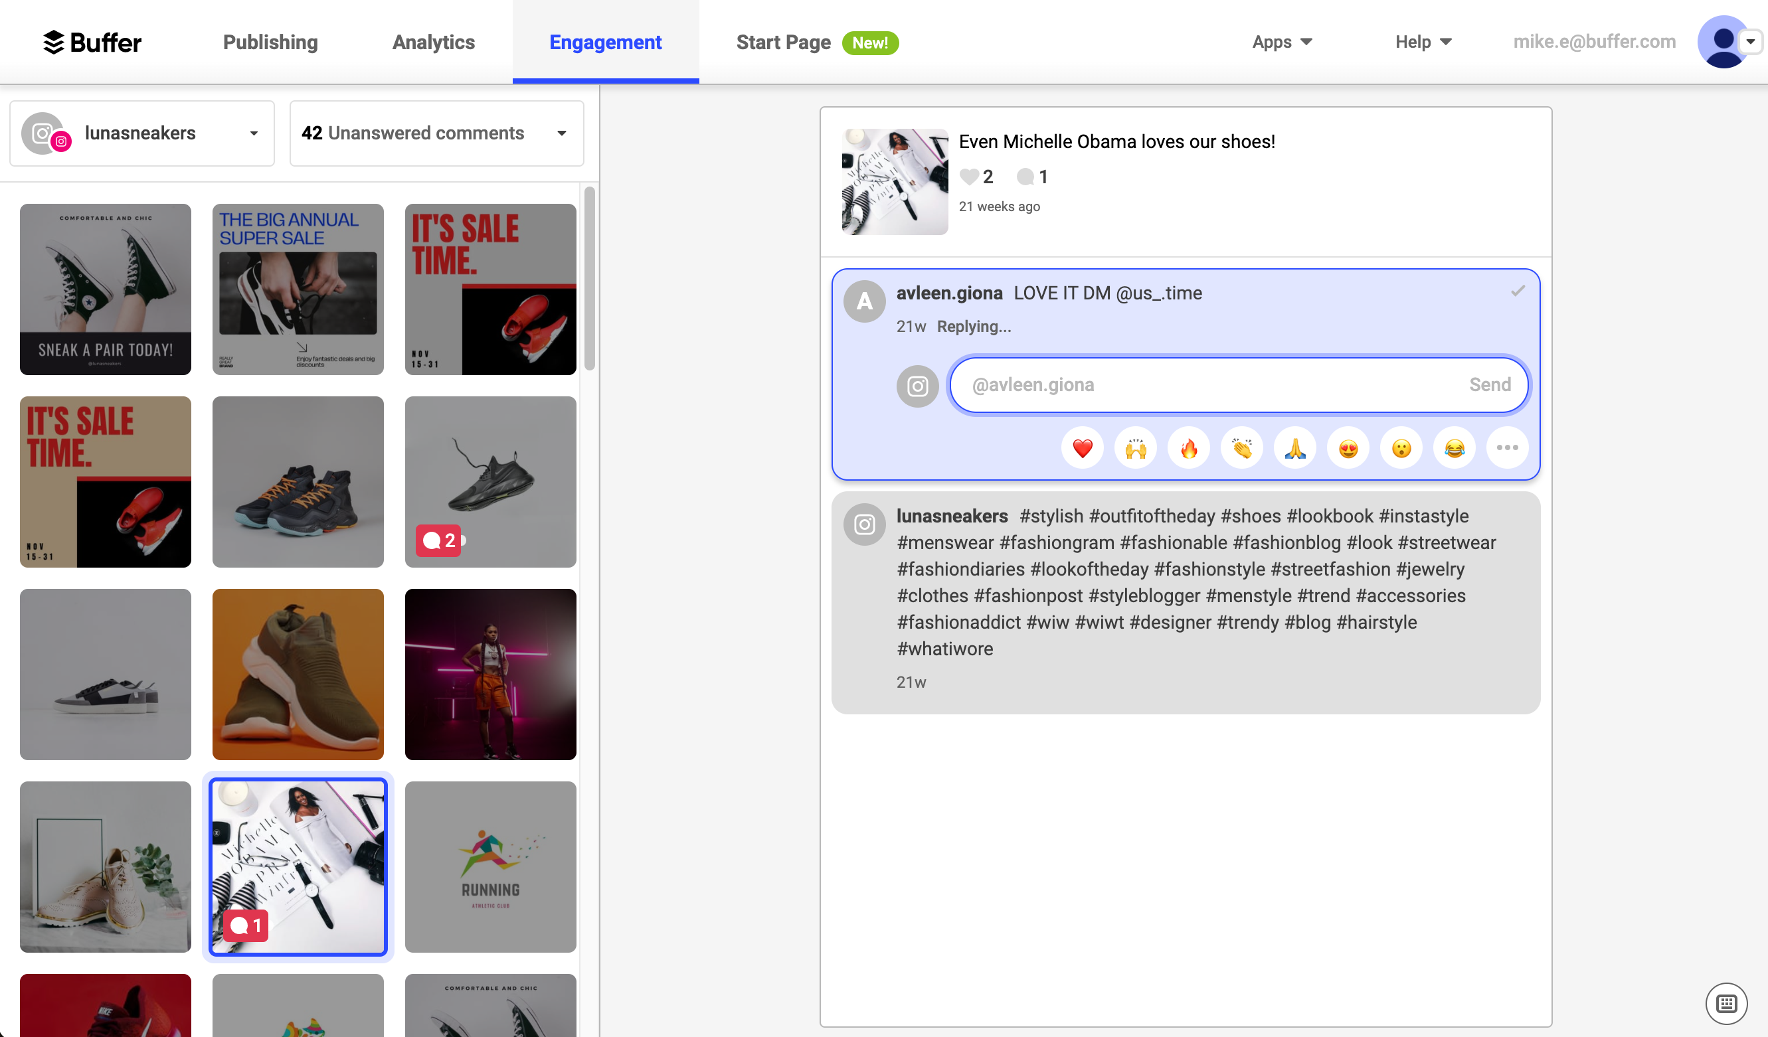
Task: Select the fire emoji reaction
Action: 1188,447
